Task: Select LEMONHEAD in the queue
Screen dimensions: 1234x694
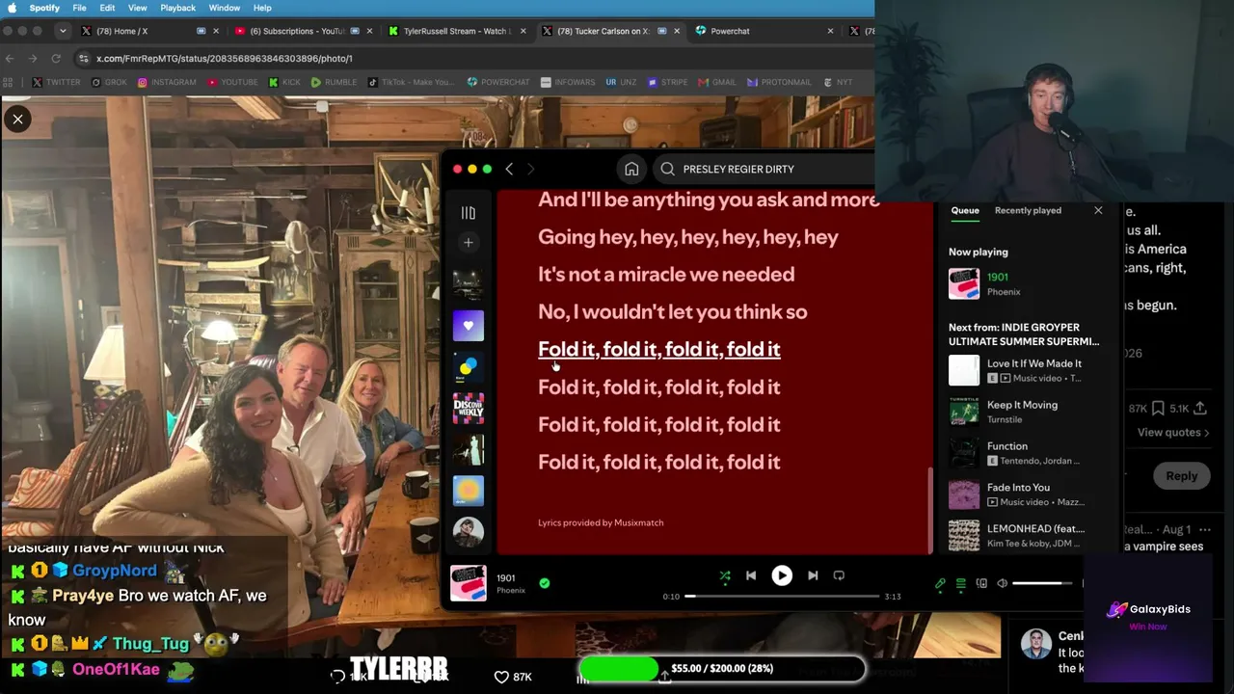Action: pyautogui.click(x=1026, y=535)
